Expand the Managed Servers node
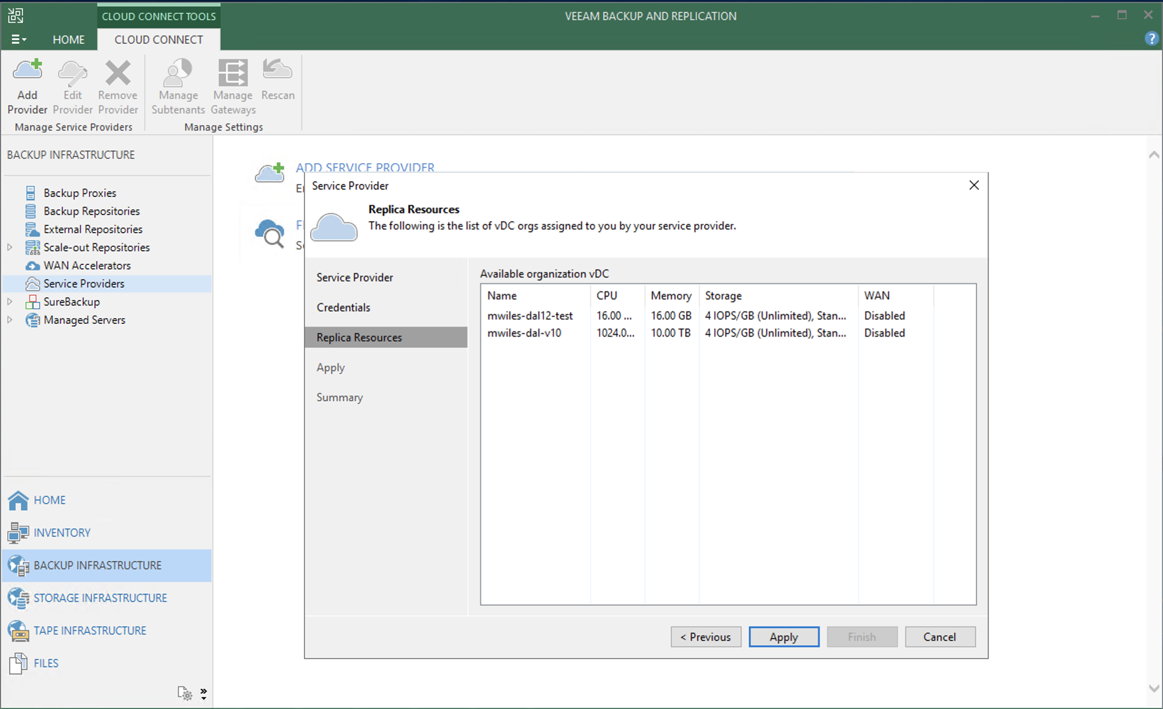1163x709 pixels. click(10, 320)
